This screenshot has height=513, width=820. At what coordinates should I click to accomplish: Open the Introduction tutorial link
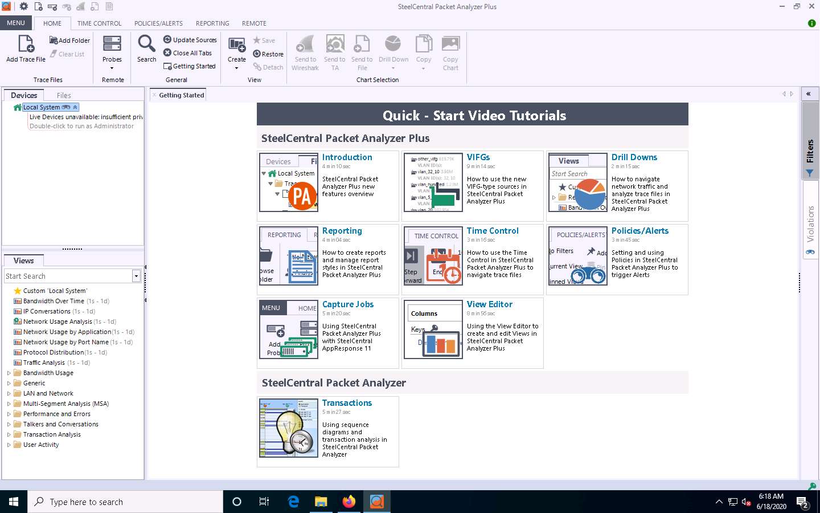click(x=347, y=157)
